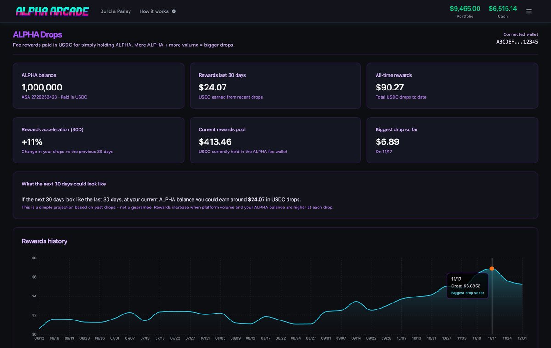Click the Cash balance in the header
The height and width of the screenshot is (348, 551).
coord(502,11)
